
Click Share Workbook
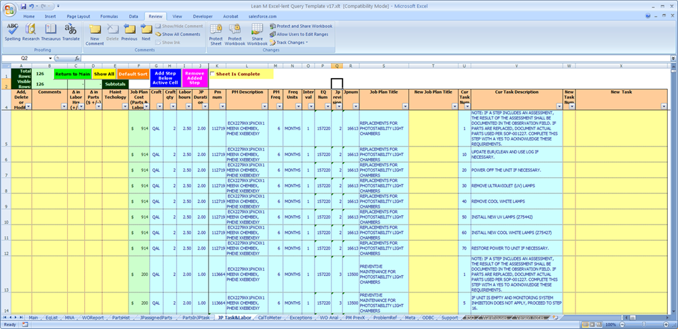point(257,35)
